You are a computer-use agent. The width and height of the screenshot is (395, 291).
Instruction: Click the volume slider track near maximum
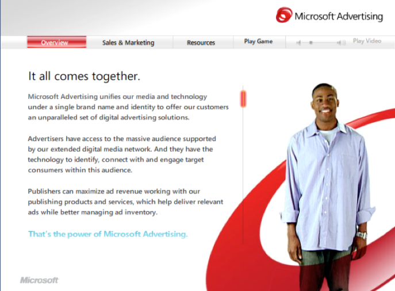pyautogui.click(x=332, y=42)
